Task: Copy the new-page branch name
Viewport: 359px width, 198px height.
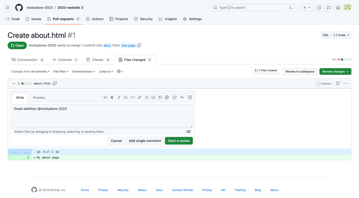Action: [139, 45]
